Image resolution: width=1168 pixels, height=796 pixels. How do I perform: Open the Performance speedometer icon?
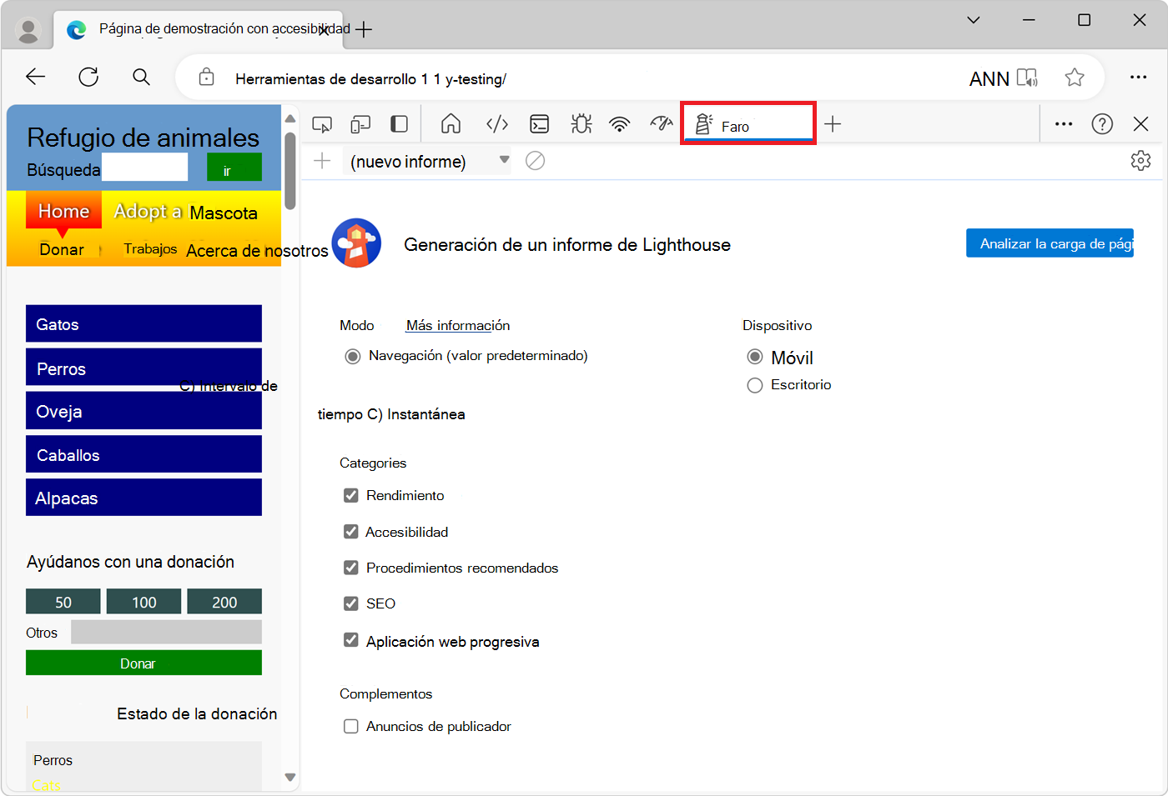661,123
